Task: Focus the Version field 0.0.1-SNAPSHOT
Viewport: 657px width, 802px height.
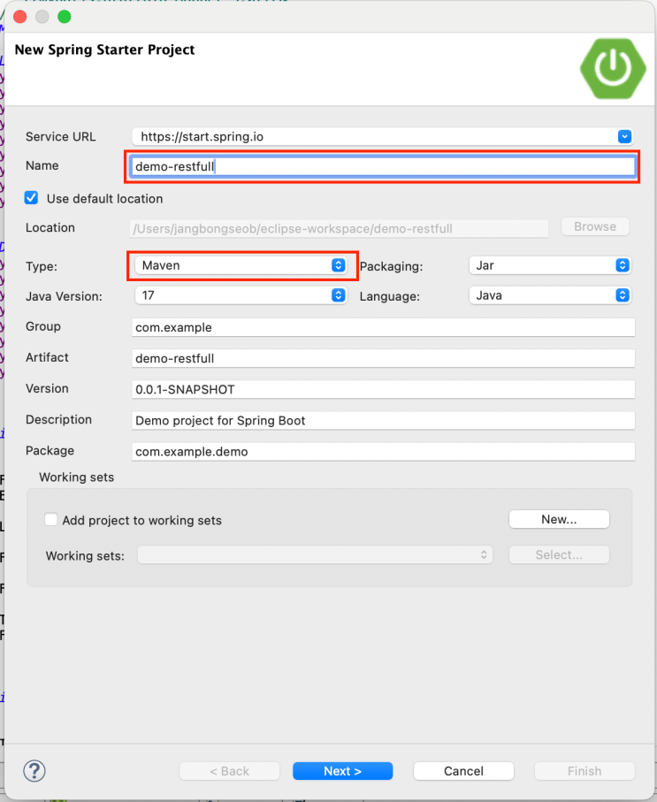Action: (383, 390)
